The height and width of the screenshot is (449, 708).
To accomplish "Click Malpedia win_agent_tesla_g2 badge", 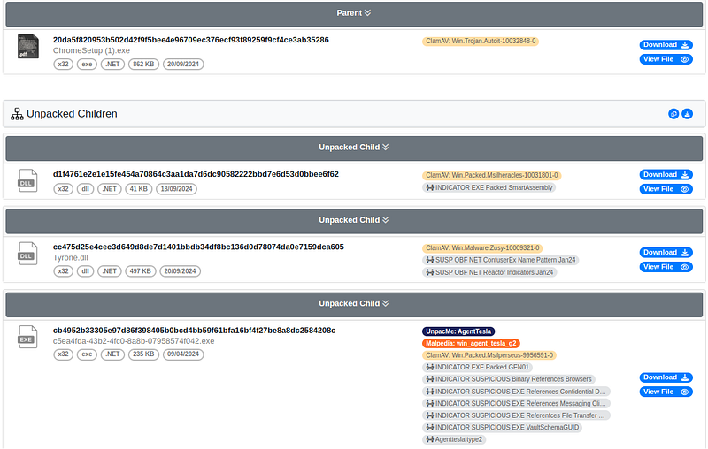I will click(471, 344).
